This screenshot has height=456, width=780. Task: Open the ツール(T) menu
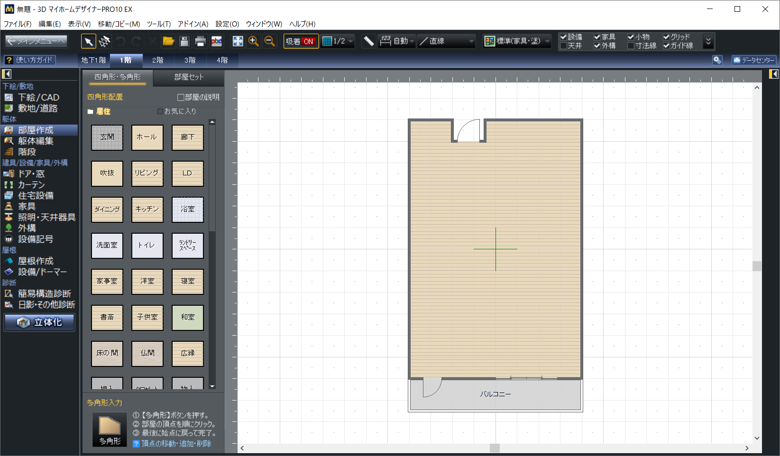coord(158,24)
